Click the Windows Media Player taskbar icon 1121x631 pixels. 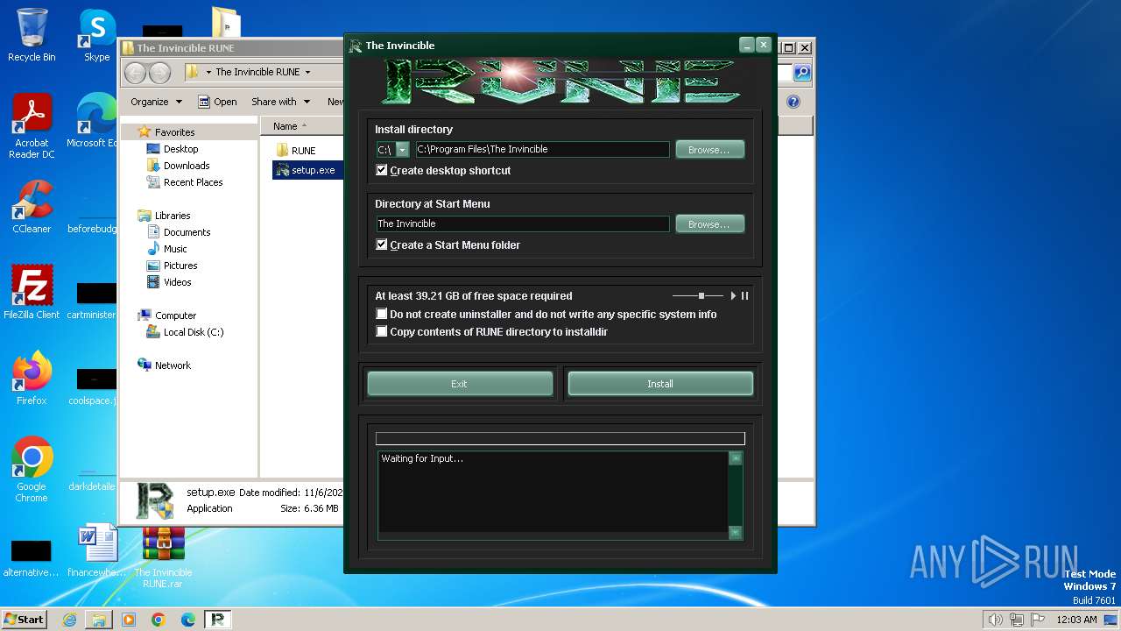point(129,620)
